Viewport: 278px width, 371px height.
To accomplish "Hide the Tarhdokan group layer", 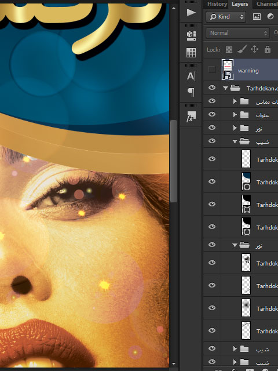I will [x=212, y=88].
